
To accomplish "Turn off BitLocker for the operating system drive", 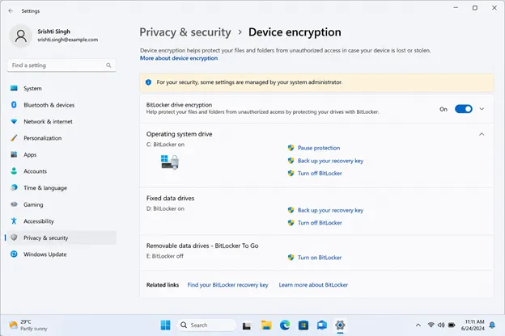I will pos(320,174).
